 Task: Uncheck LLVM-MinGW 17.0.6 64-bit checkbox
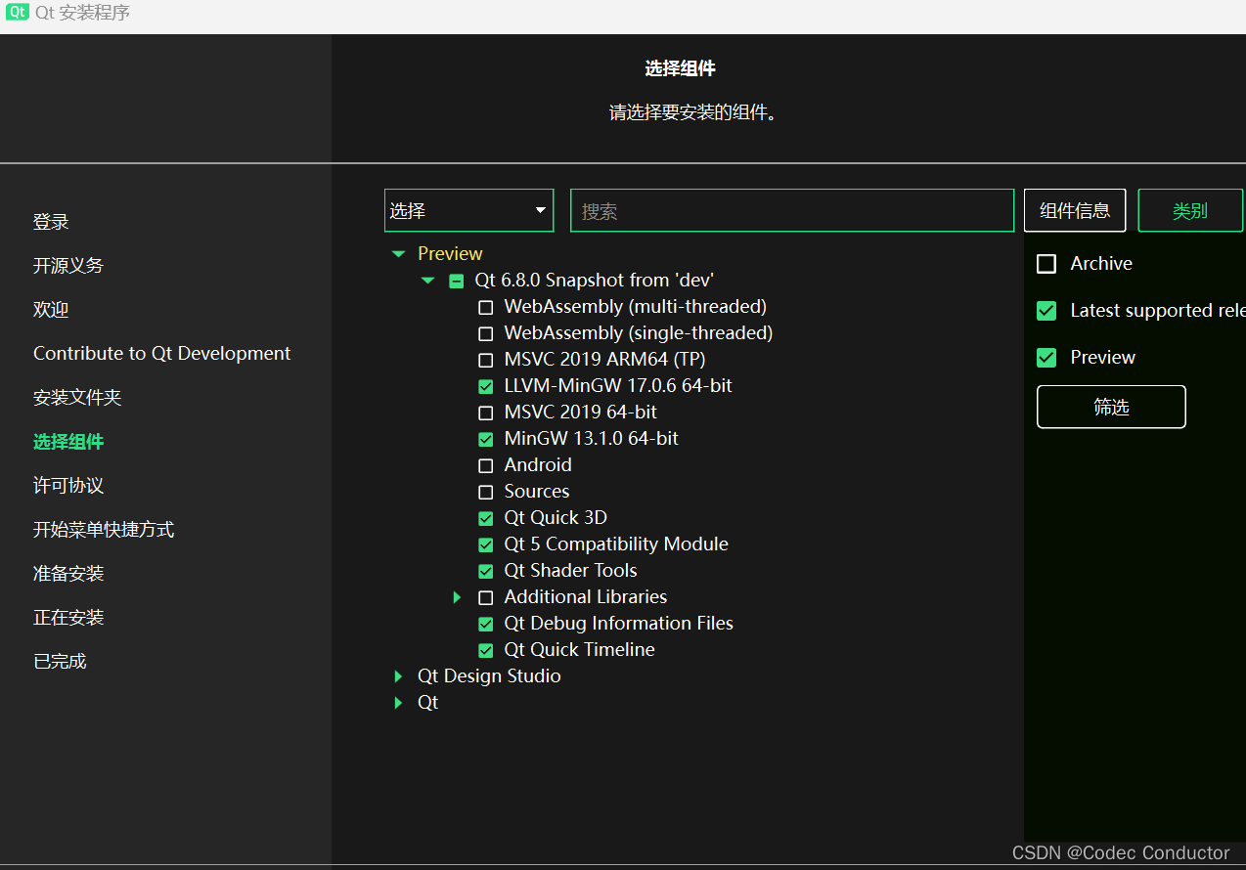[485, 386]
